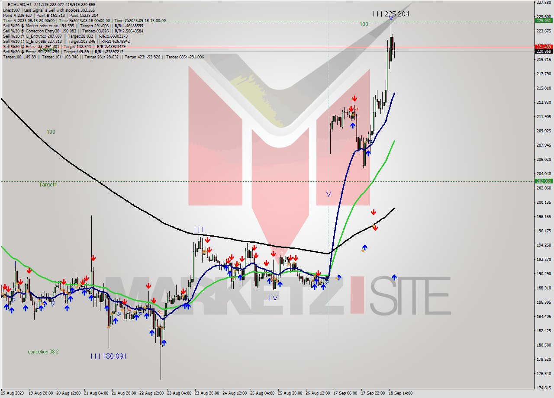The height and width of the screenshot is (398, 554).
Task: Click the green 202.961 price tag
Action: click(x=544, y=181)
